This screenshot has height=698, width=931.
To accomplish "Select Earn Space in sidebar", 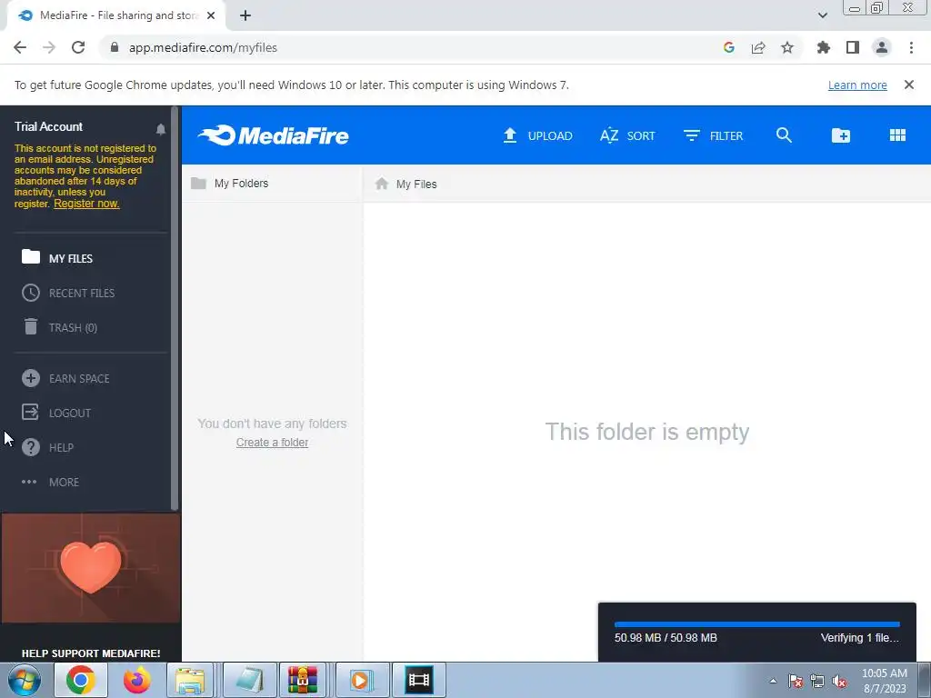I will (65, 378).
